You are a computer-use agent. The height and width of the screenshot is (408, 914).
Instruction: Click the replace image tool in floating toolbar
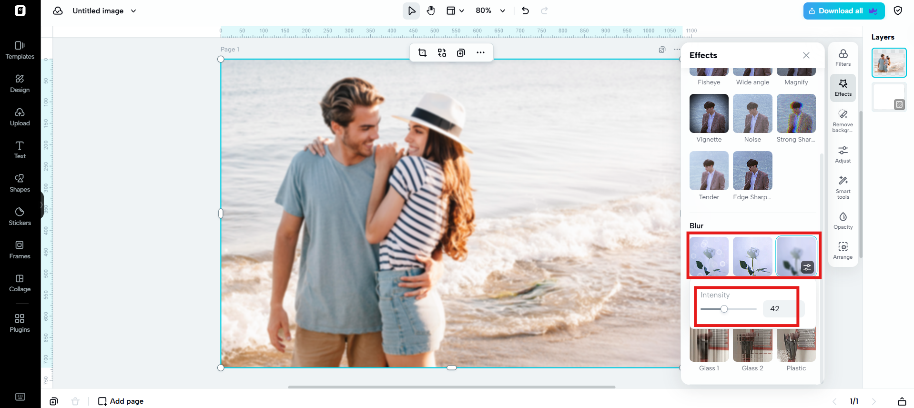442,52
